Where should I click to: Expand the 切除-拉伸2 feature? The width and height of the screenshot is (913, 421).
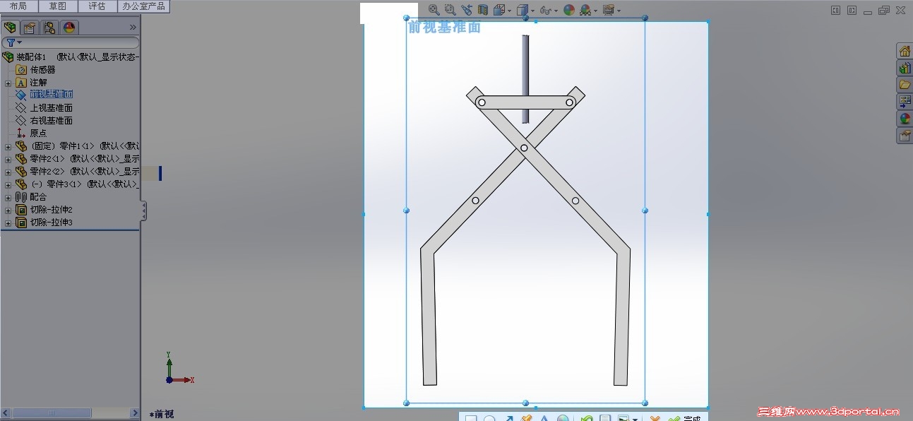pyautogui.click(x=8, y=210)
